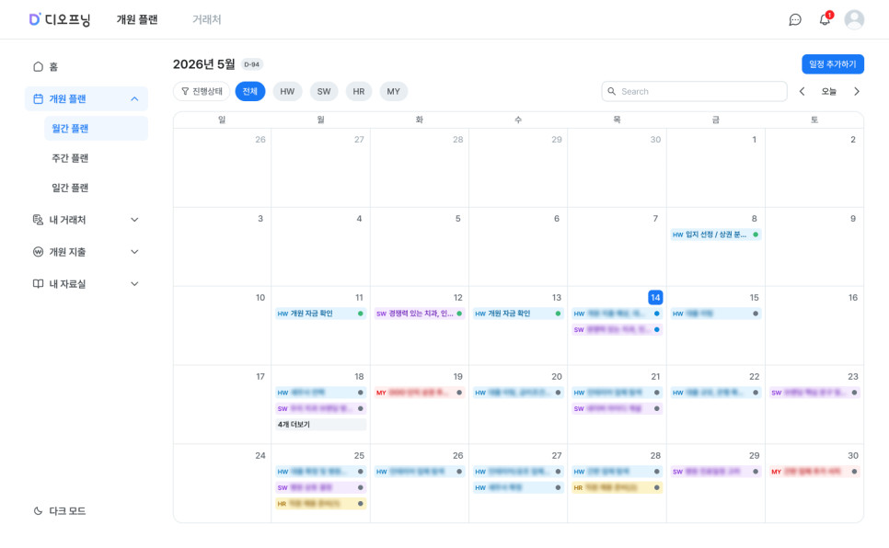Open the purple SW event on the 23rd
889x548 pixels.
click(x=814, y=393)
